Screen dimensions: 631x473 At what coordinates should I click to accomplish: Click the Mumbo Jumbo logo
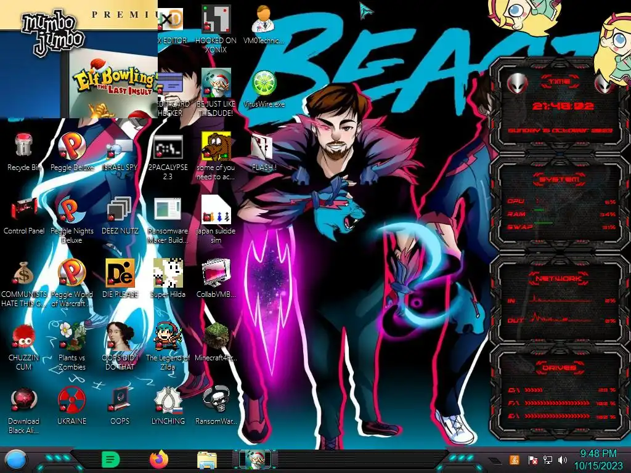click(53, 33)
